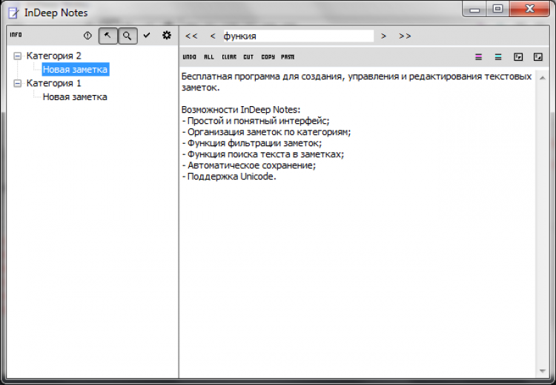
Task: Toggle the upper-left arrow button
Action: point(107,36)
